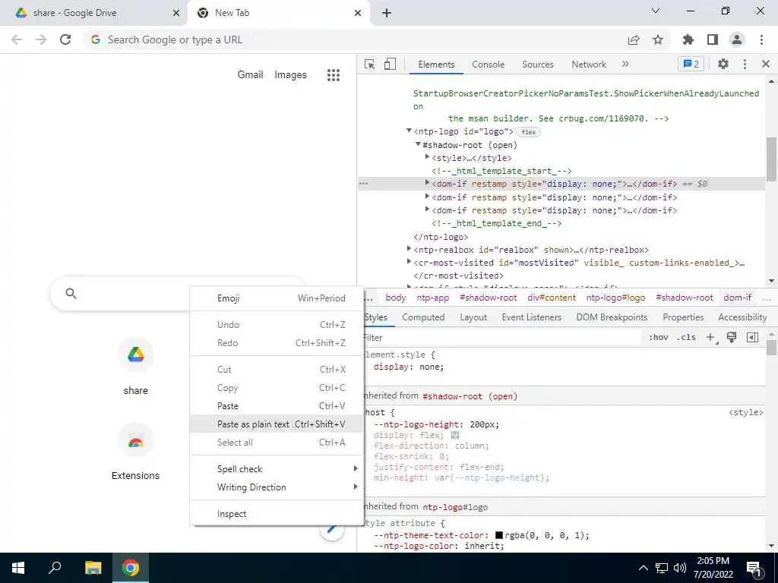Screen dimensions: 778x583
Task: Open the Windows Start menu
Action: coord(18,568)
